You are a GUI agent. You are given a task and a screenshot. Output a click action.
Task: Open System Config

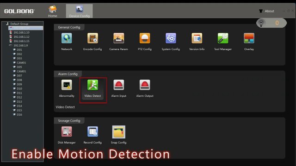pos(171,38)
